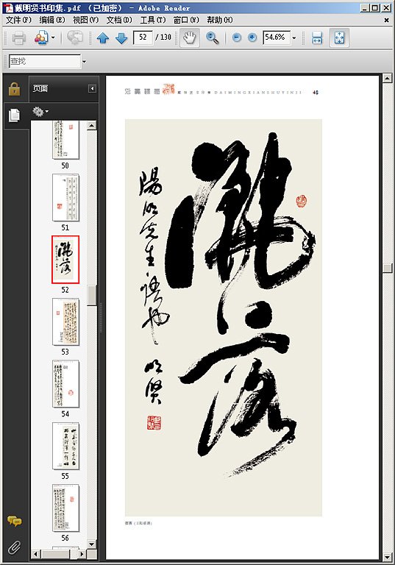Open the 文件(F) menu
Screen dimensions: 395x565
coord(18,20)
